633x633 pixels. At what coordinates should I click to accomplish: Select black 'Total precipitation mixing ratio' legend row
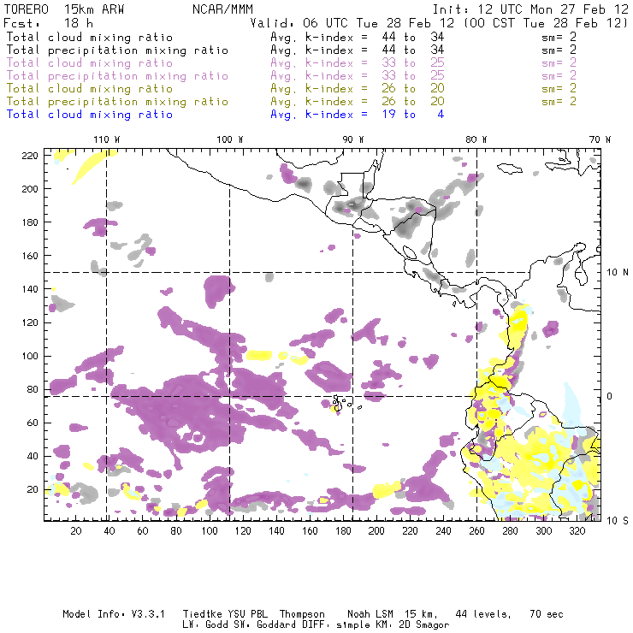click(x=117, y=50)
